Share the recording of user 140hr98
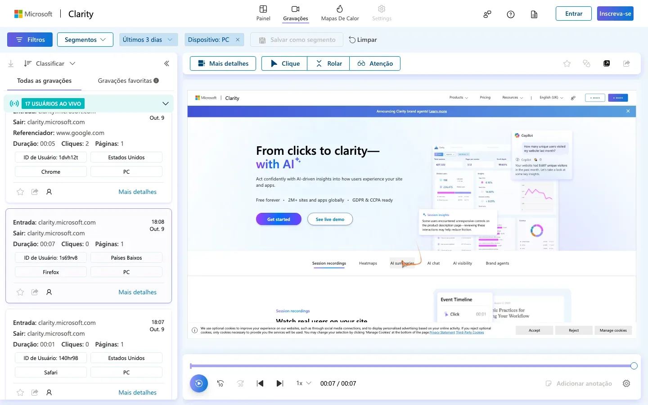Image resolution: width=648 pixels, height=405 pixels. tap(35, 392)
